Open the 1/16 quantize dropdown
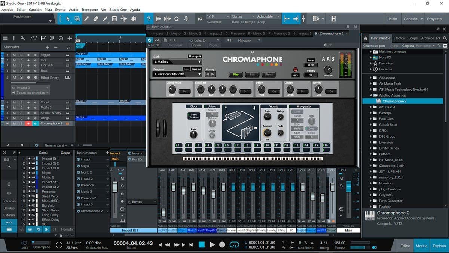 coord(217,16)
